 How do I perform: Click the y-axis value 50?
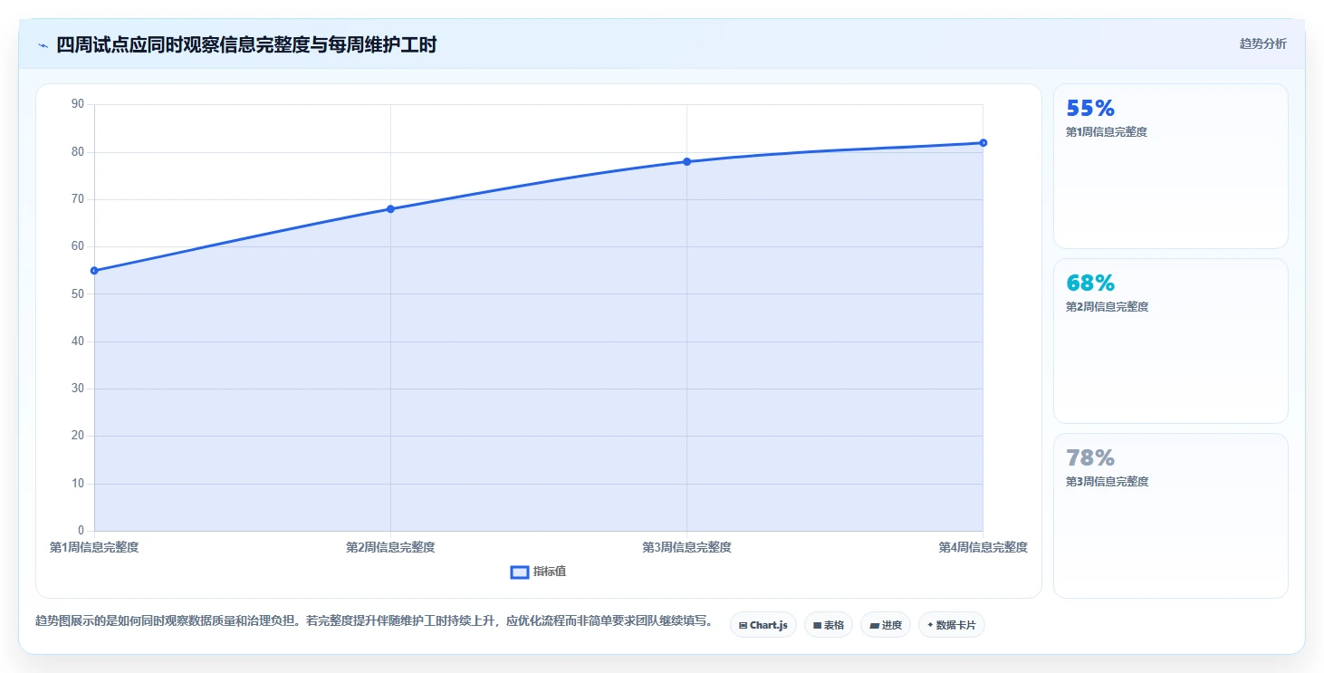[78, 293]
